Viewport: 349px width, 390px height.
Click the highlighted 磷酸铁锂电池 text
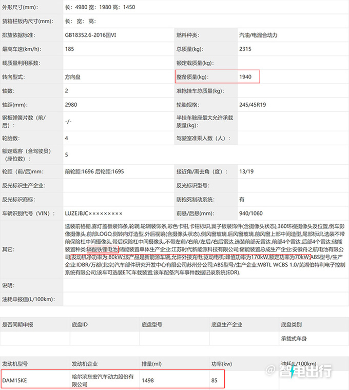coord(103,249)
